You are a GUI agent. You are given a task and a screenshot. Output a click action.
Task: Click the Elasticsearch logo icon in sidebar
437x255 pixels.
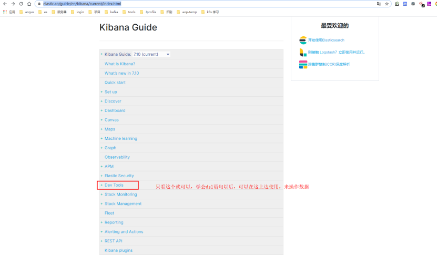point(303,40)
